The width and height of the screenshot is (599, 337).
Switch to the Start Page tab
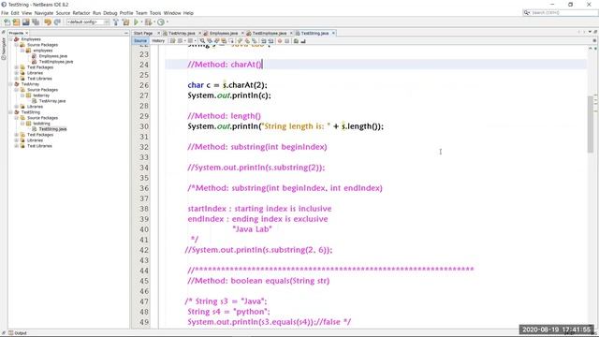143,34
